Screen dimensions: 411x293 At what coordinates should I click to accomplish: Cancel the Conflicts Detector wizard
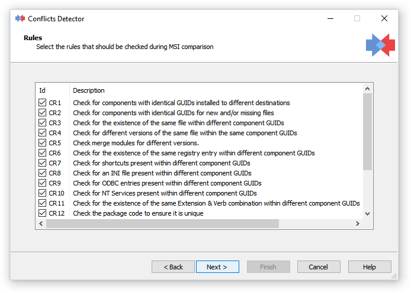(x=319, y=267)
